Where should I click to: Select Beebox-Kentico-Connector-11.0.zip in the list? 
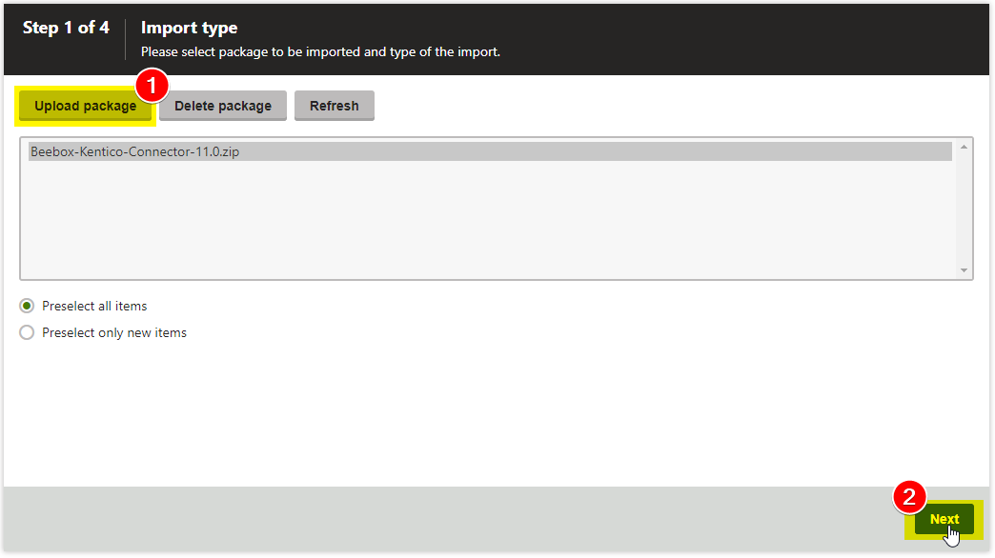[x=134, y=151]
